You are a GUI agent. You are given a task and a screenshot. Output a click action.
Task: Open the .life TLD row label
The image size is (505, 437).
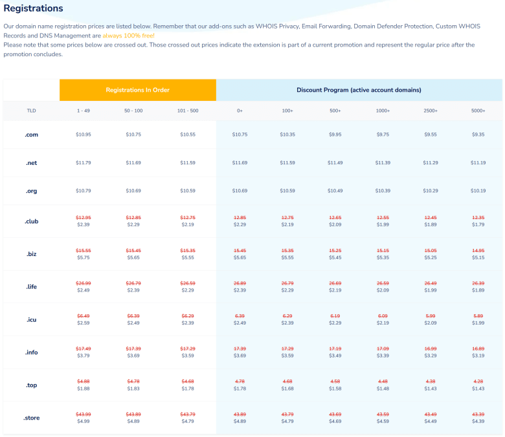[32, 286]
